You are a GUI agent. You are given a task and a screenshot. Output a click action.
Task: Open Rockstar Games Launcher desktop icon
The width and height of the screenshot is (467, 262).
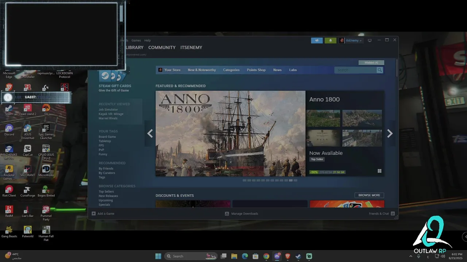(9, 172)
